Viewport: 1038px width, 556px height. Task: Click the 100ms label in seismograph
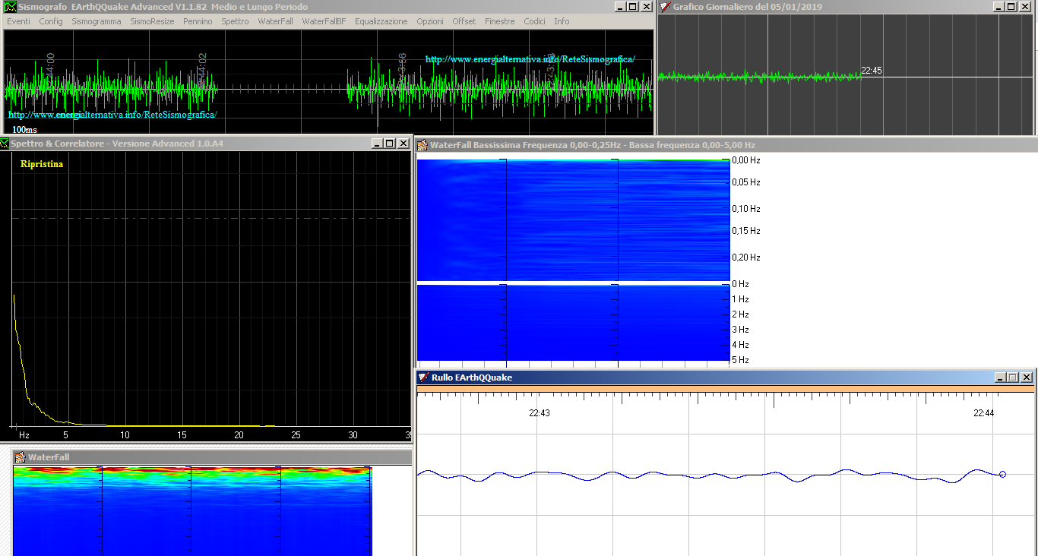(24, 130)
